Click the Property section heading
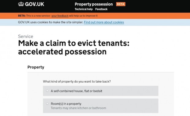Viewport: 190px width, 116px height. [x=36, y=67]
